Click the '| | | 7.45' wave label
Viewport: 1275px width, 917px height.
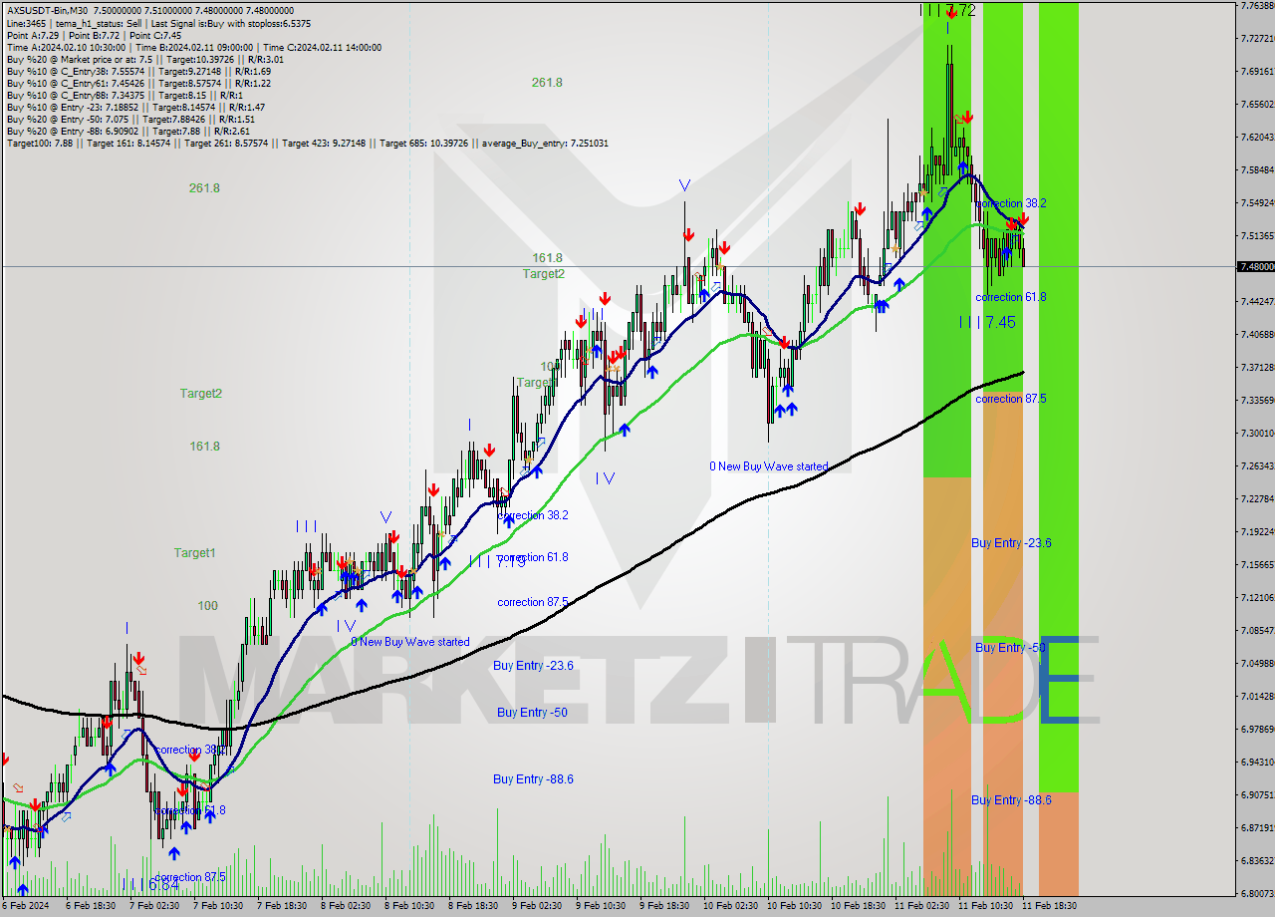click(x=987, y=322)
